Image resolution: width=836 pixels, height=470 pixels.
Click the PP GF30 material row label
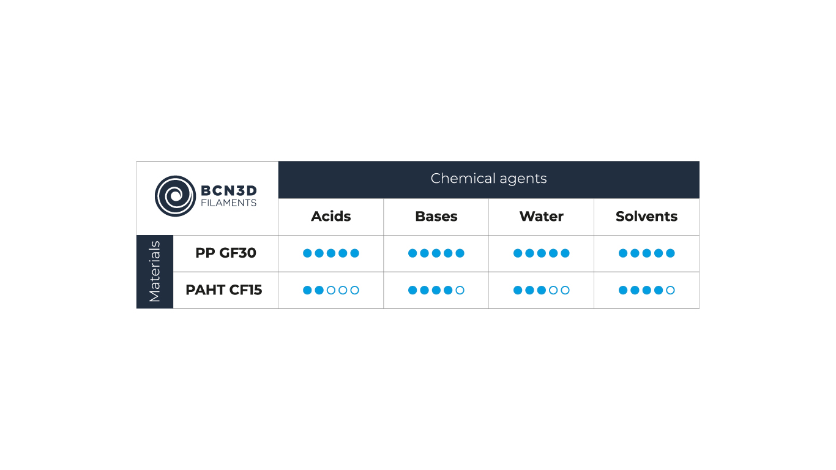coord(226,253)
